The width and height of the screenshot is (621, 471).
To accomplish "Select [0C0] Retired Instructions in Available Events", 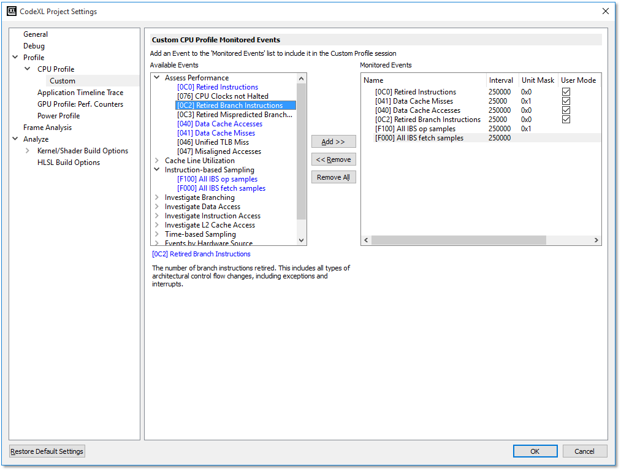I will pos(218,86).
